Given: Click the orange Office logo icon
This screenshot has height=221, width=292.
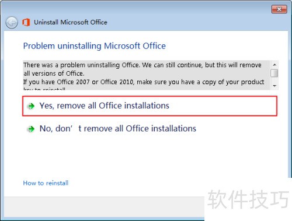Looking at the screenshot, I should point(26,22).
